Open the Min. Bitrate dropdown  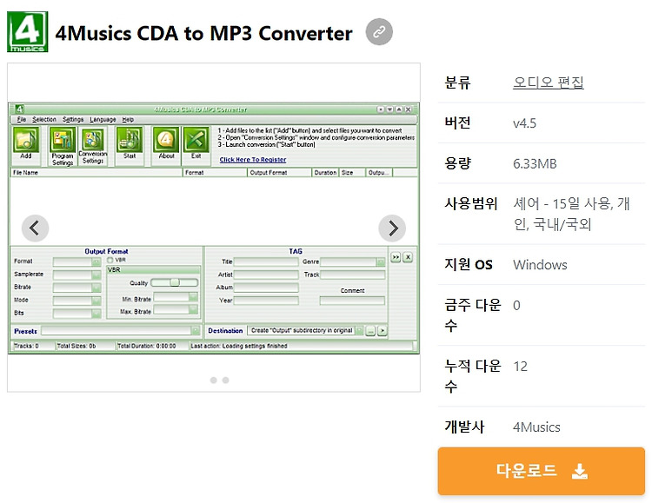coord(193,297)
